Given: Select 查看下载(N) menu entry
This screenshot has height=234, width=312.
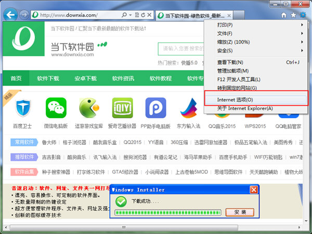Looking at the screenshot, I should point(256,62).
